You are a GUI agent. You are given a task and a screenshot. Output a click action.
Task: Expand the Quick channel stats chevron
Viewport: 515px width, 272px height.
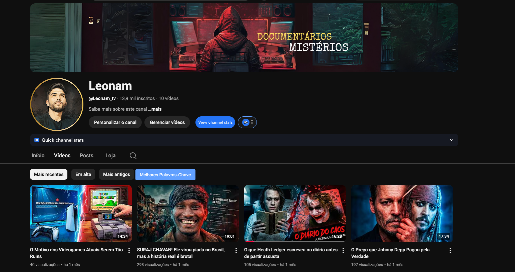point(452,140)
